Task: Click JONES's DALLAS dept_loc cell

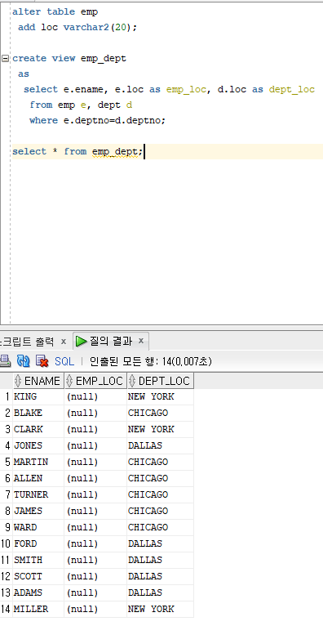Action: (161, 445)
